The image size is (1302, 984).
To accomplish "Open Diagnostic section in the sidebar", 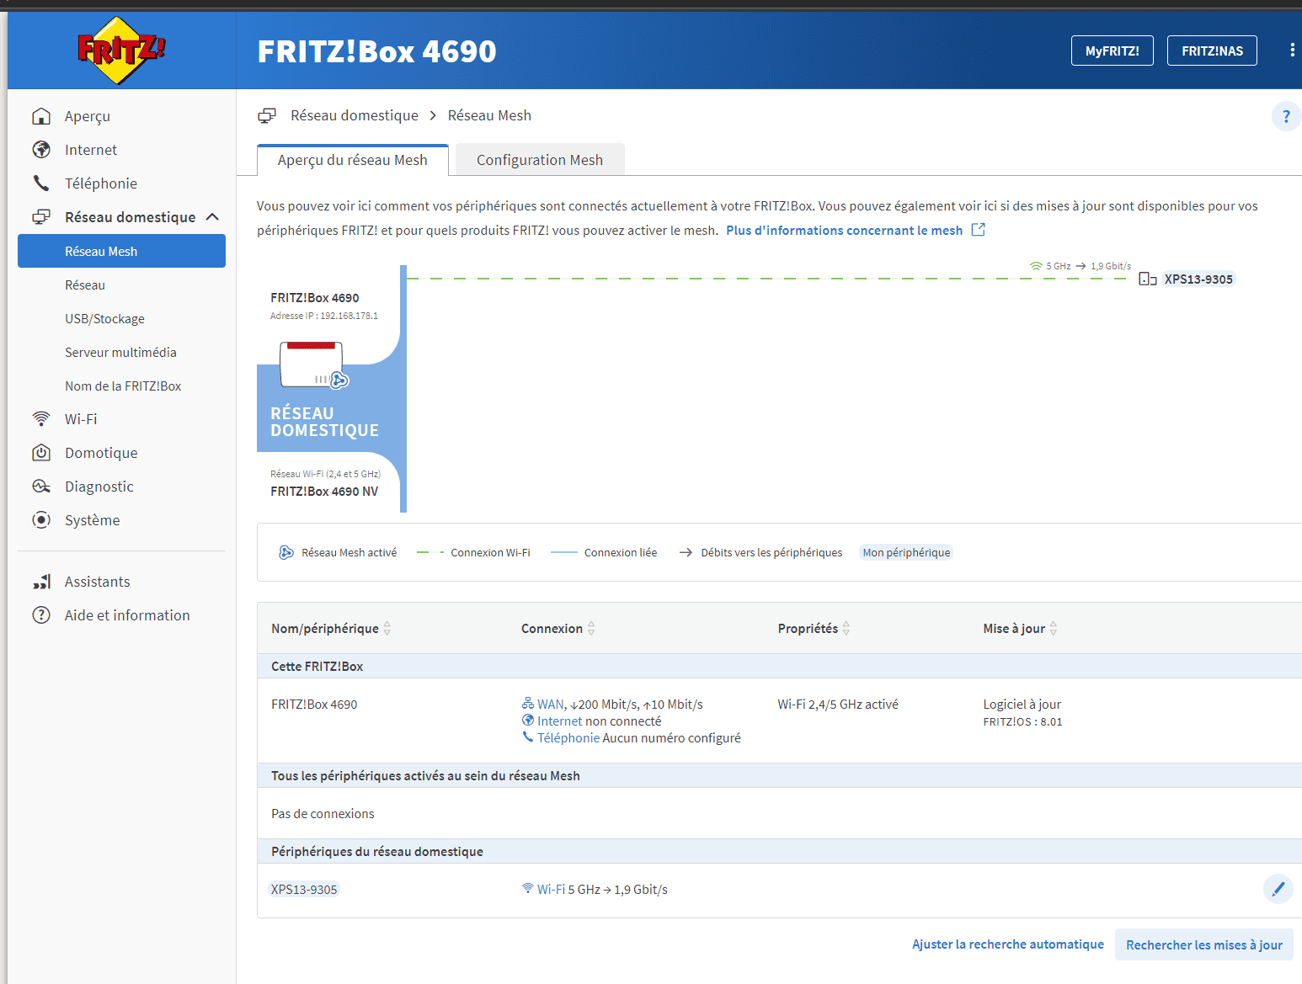I will pos(99,487).
